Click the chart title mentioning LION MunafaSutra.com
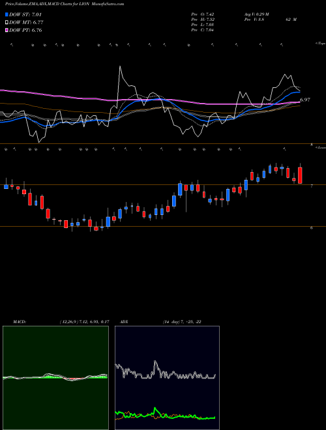The image size is (326, 430). pyautogui.click(x=65, y=4)
